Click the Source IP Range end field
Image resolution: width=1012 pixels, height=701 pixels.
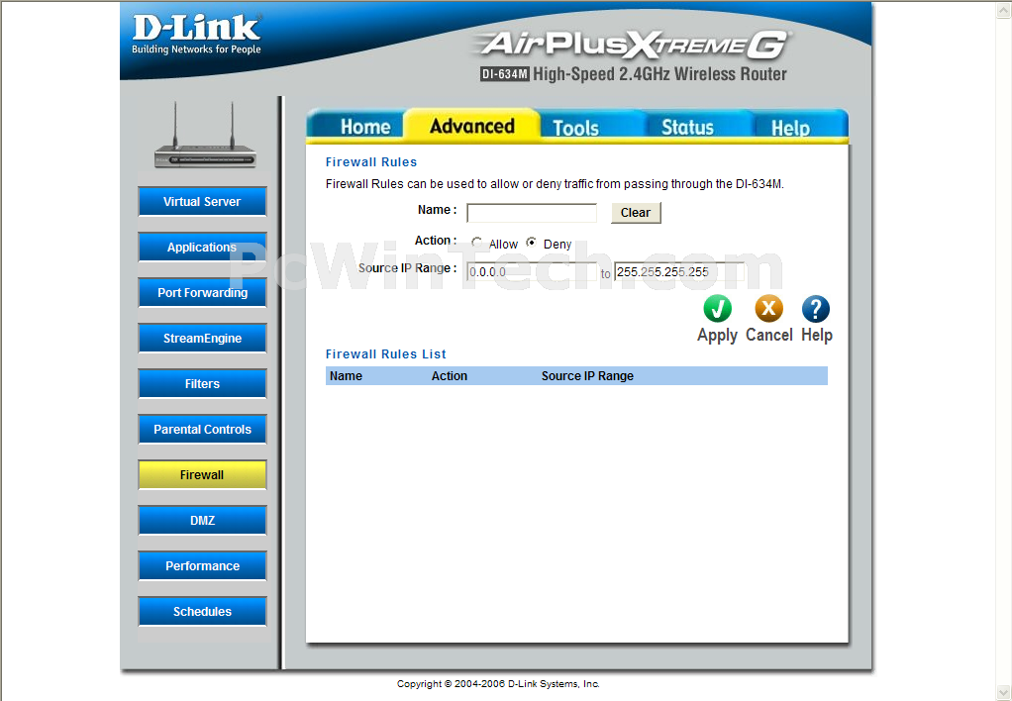tap(679, 271)
